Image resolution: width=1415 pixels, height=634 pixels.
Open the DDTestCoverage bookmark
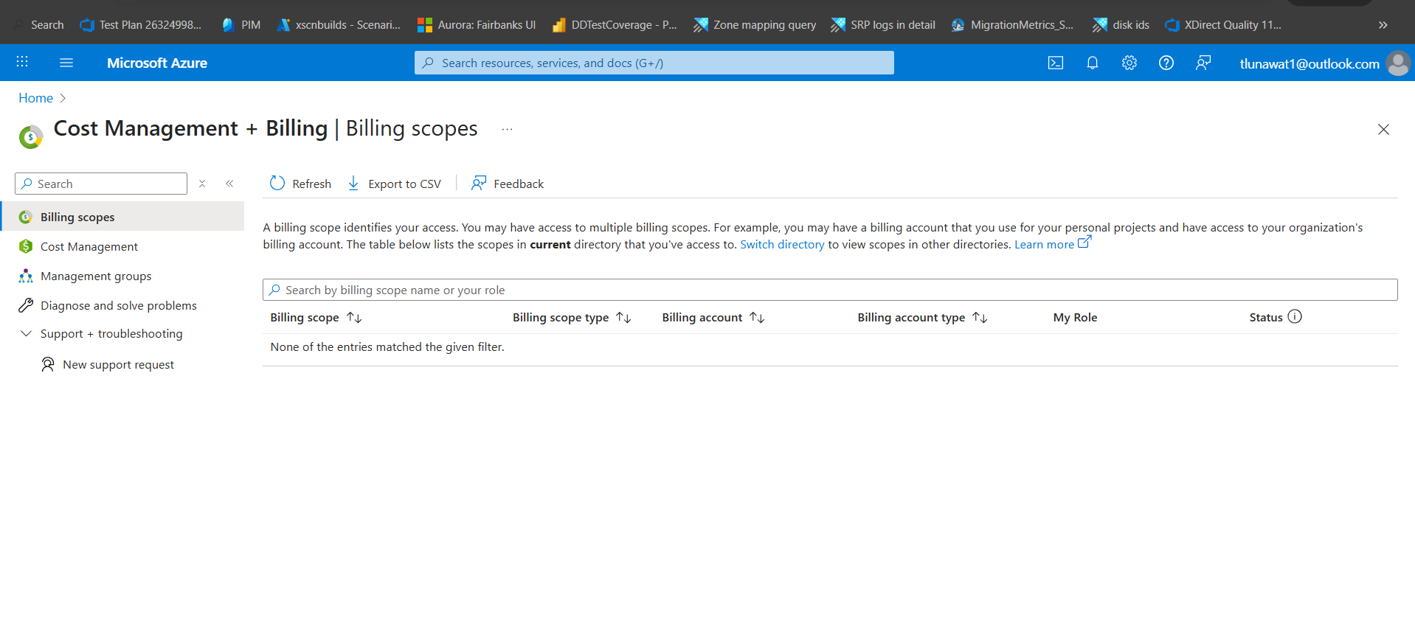pyautogui.click(x=615, y=25)
